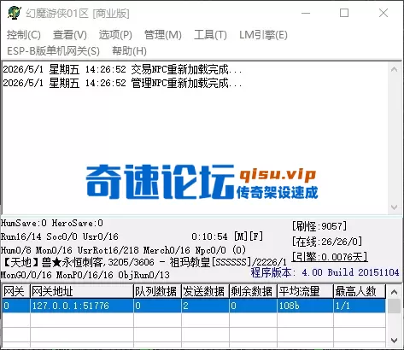The image size is (404, 350).
Task: Open the 管理(M) menu
Action: tap(163, 35)
